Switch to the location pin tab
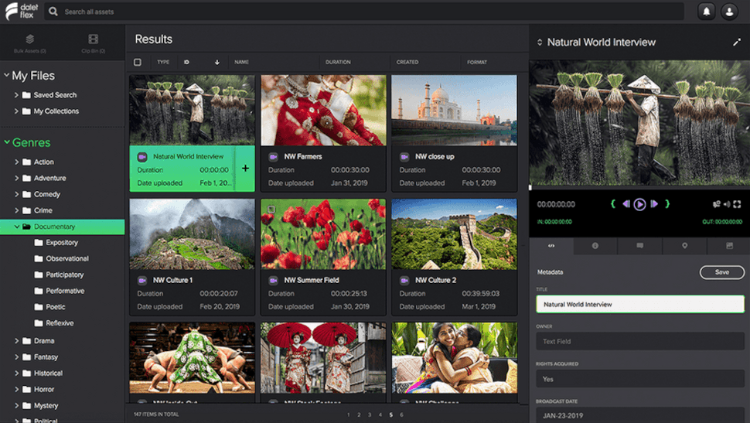750x423 pixels. [x=684, y=246]
